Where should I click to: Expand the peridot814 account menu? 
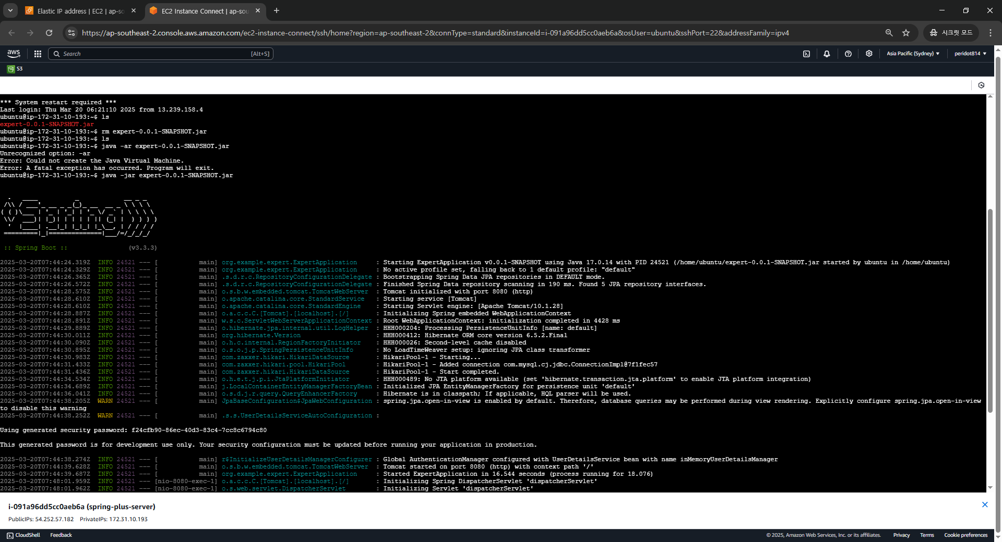tap(970, 54)
